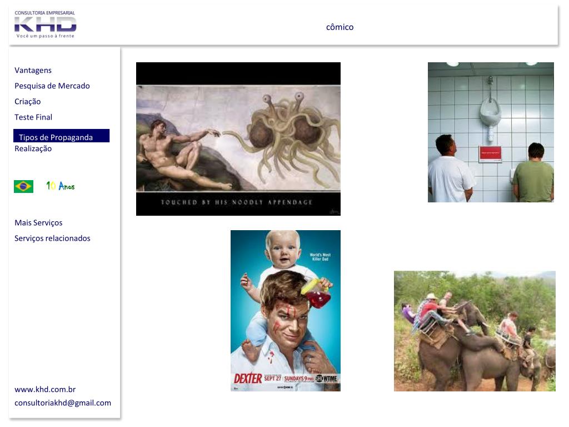Navigate to the Realização page
The width and height of the screenshot is (569, 427).
point(33,148)
